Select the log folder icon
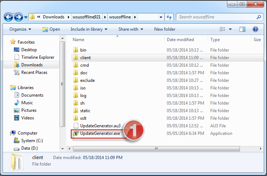The height and width of the screenshot is (176, 267). [76, 96]
